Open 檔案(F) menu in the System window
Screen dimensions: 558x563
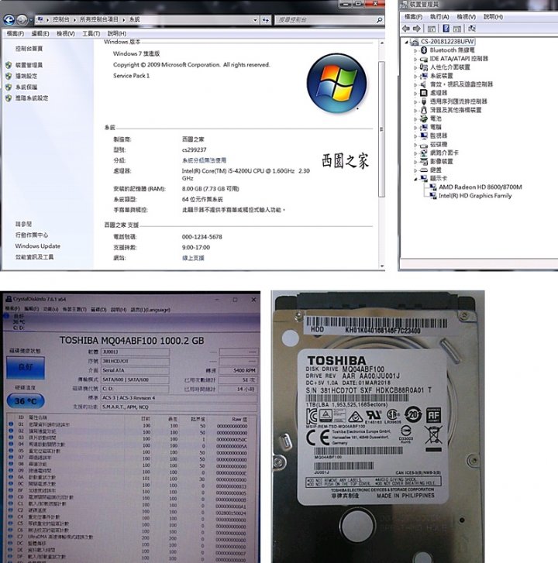[15, 33]
